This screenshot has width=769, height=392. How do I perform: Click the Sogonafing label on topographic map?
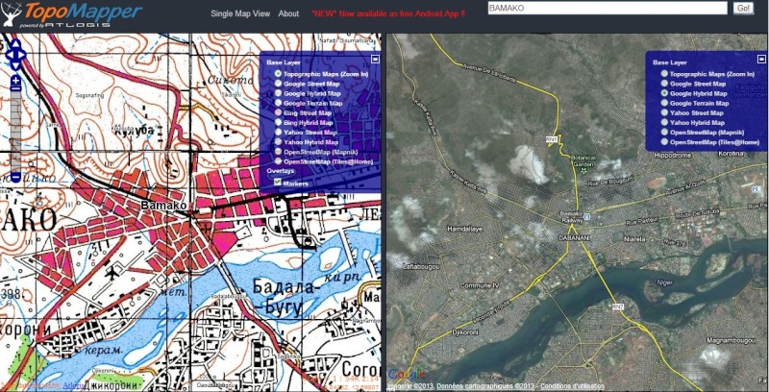click(88, 97)
